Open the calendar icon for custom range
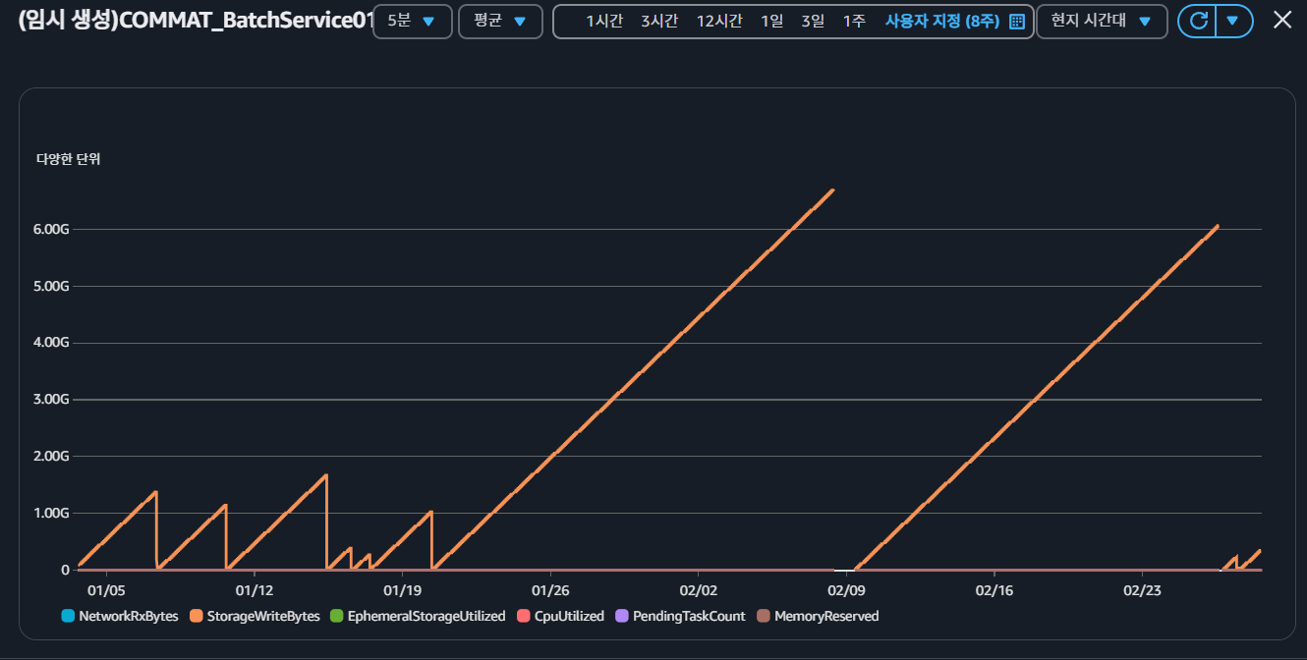This screenshot has height=660, width=1307. click(1017, 22)
